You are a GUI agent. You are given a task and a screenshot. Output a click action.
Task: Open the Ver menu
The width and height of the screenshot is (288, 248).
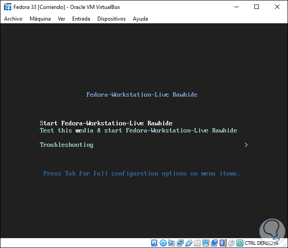click(x=61, y=19)
